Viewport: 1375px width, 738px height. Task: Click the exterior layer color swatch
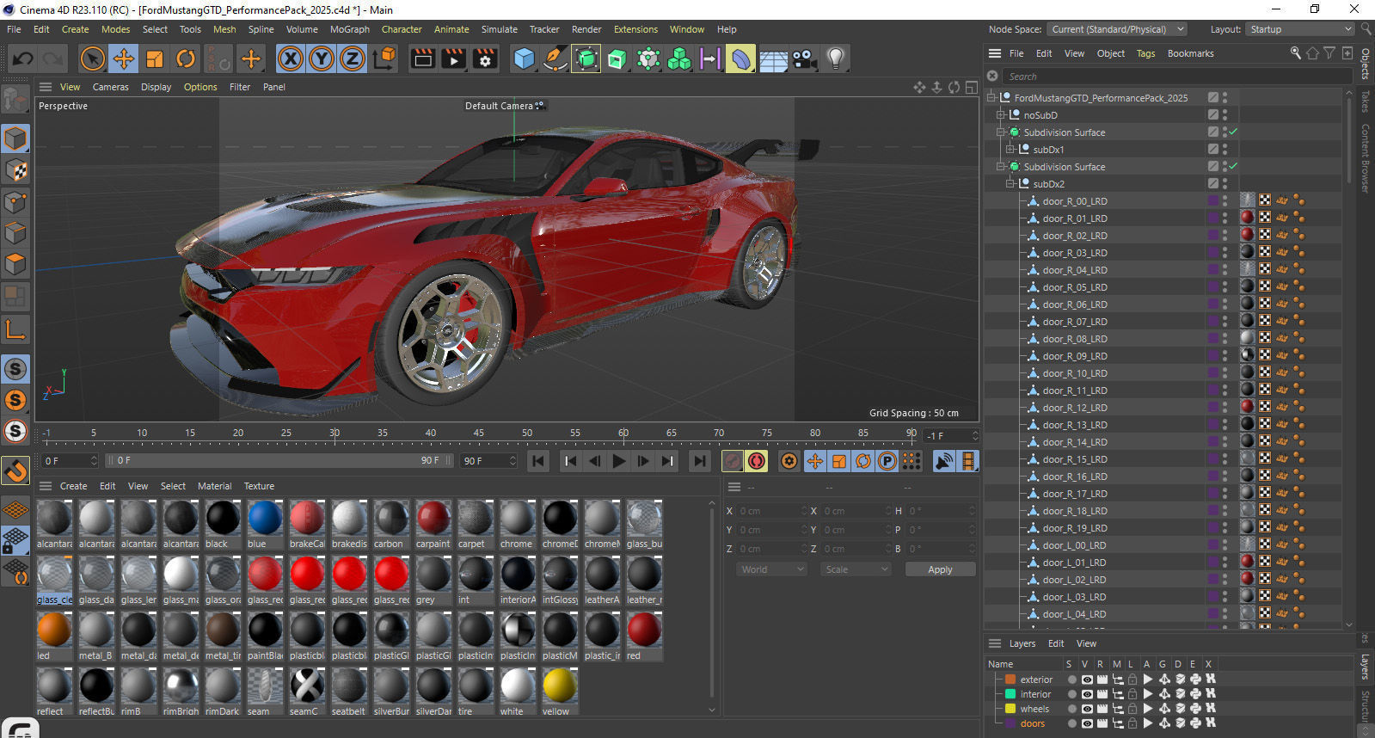click(1010, 680)
